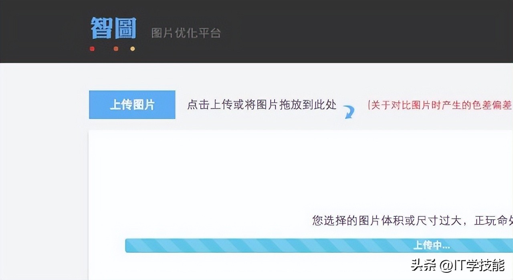
Task: Click the 圖 character of the logo
Action: pos(125,28)
